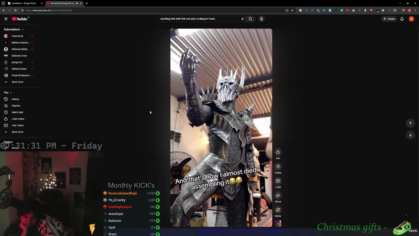The image size is (419, 236).
Task: Close the sundarbans Google Search tab
Action: point(42,3)
